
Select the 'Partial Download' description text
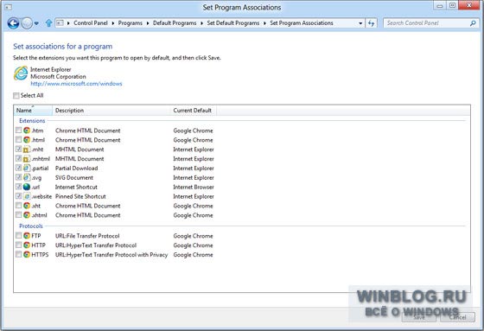[77, 169]
